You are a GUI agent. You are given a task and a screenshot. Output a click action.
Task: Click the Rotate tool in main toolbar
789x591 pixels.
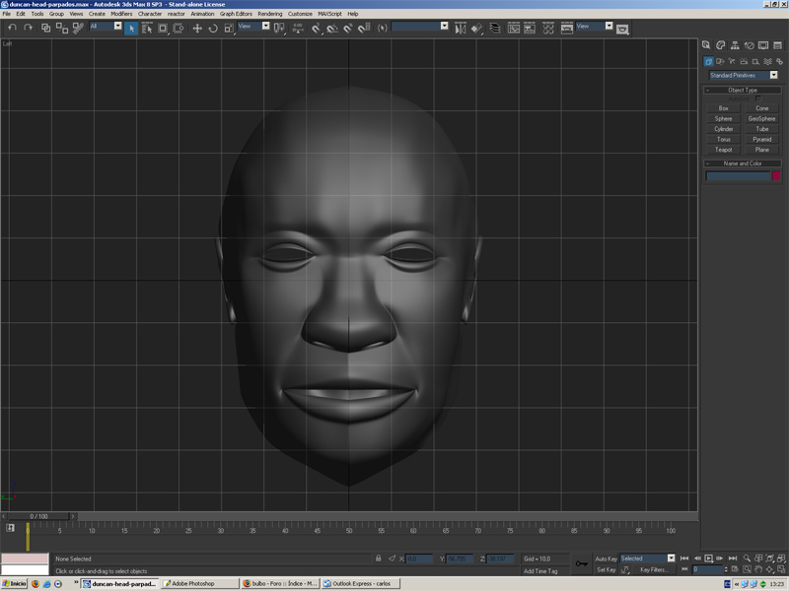pos(212,29)
